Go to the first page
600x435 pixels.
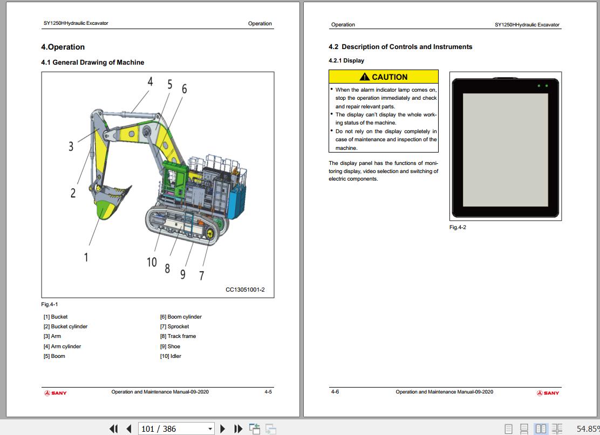click(x=114, y=429)
